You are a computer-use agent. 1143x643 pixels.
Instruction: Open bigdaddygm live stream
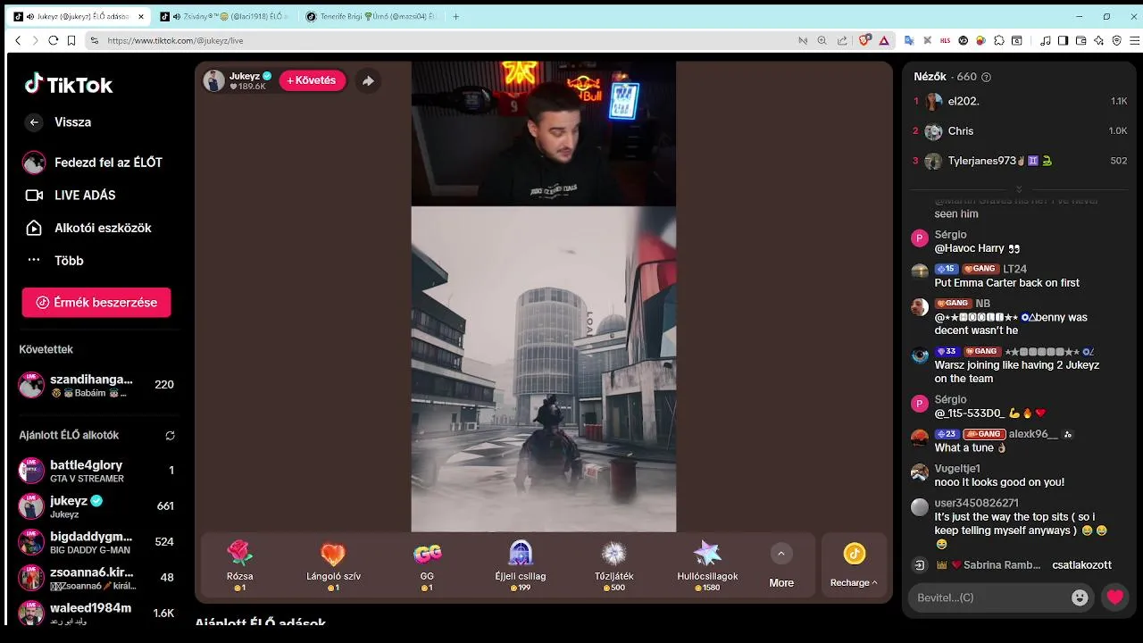[96, 542]
